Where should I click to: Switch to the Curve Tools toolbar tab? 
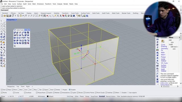pos(75,13)
